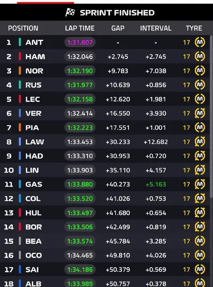
Task: Select the LAP TIME column header
Action: [x=80, y=28]
